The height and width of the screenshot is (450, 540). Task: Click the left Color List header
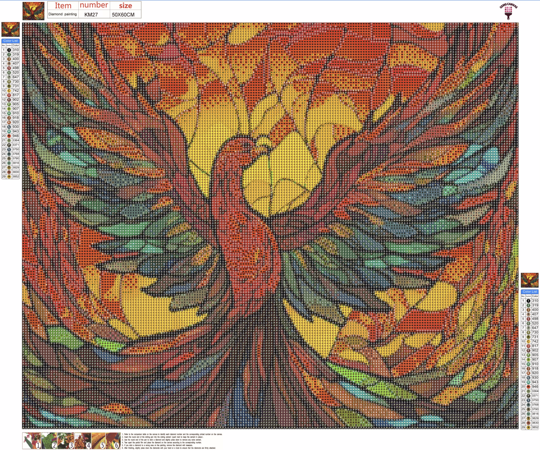[11, 41]
